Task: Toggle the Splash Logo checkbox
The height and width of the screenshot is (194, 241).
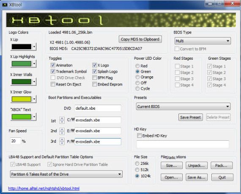Action: [95, 71]
